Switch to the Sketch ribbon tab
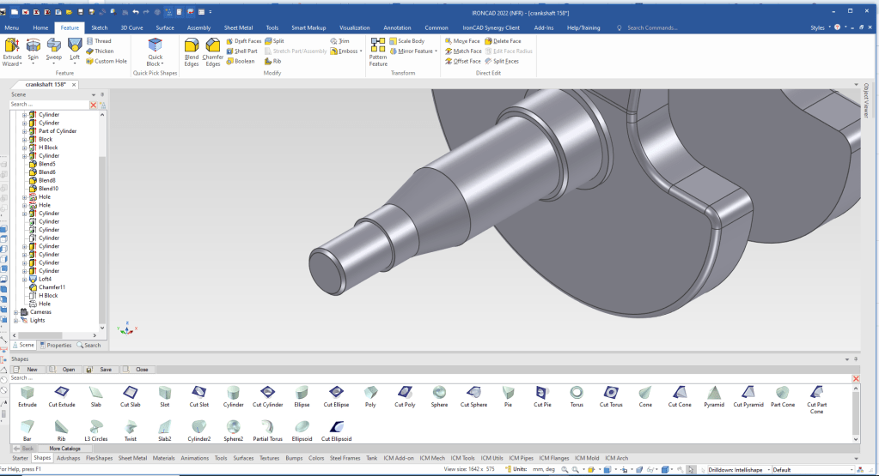Image resolution: width=879 pixels, height=476 pixels. 100,27
